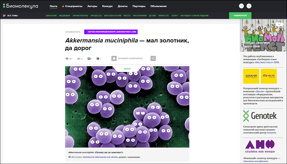Click the rating bars icon
This screenshot has width=287, height=164.
[78, 59]
